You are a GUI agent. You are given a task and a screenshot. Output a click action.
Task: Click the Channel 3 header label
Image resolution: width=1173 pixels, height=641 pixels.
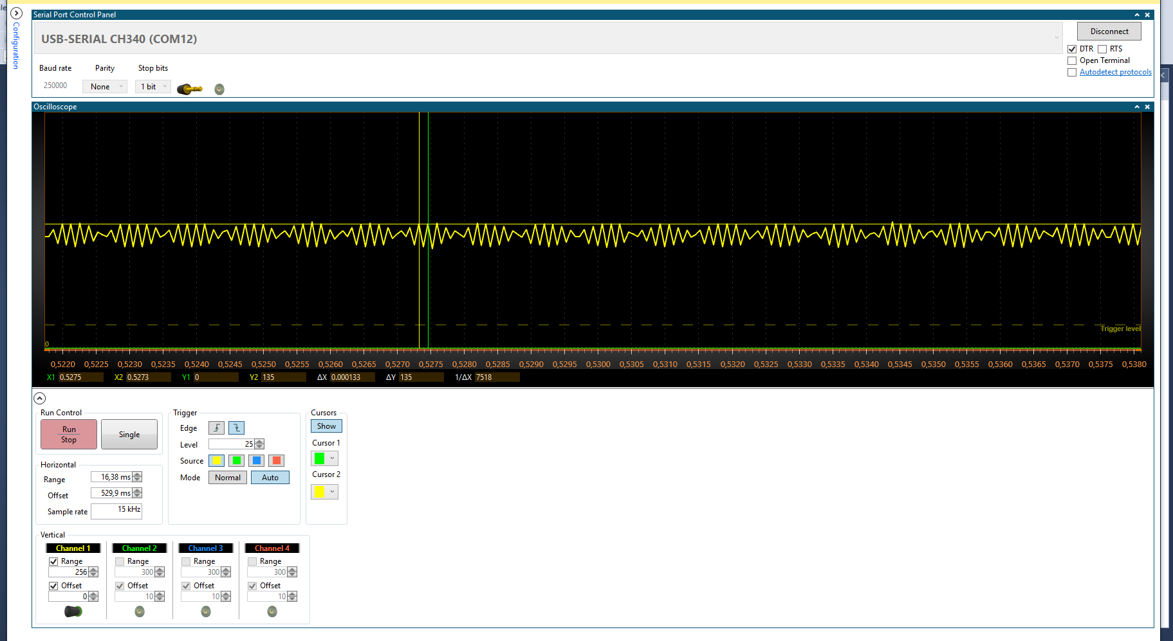click(206, 548)
